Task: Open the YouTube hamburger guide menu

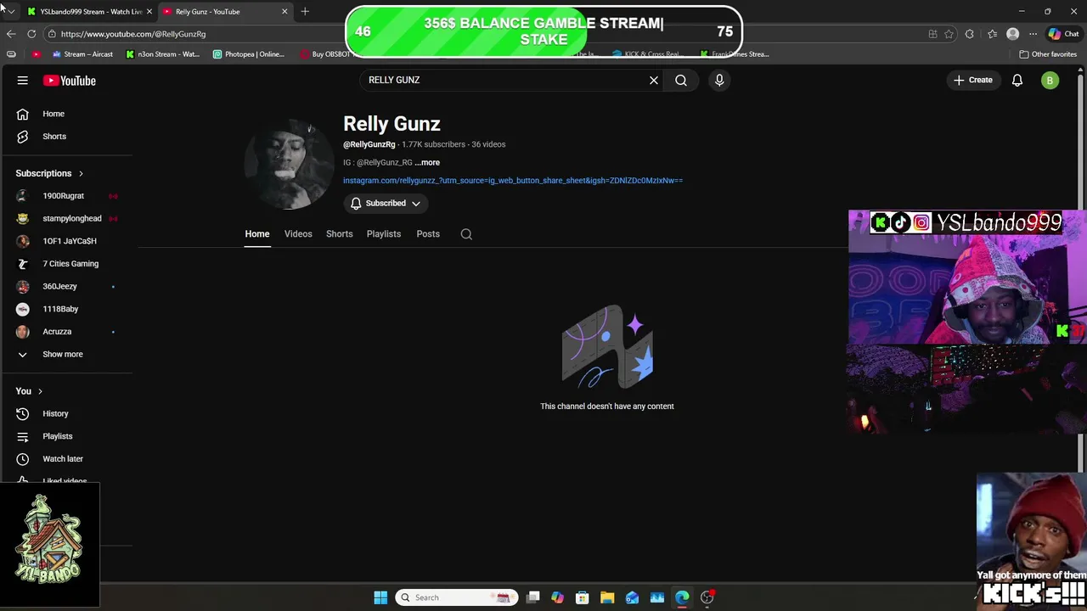Action: click(x=23, y=81)
